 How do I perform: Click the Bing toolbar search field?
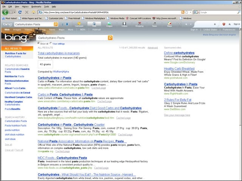[x=34, y=24]
